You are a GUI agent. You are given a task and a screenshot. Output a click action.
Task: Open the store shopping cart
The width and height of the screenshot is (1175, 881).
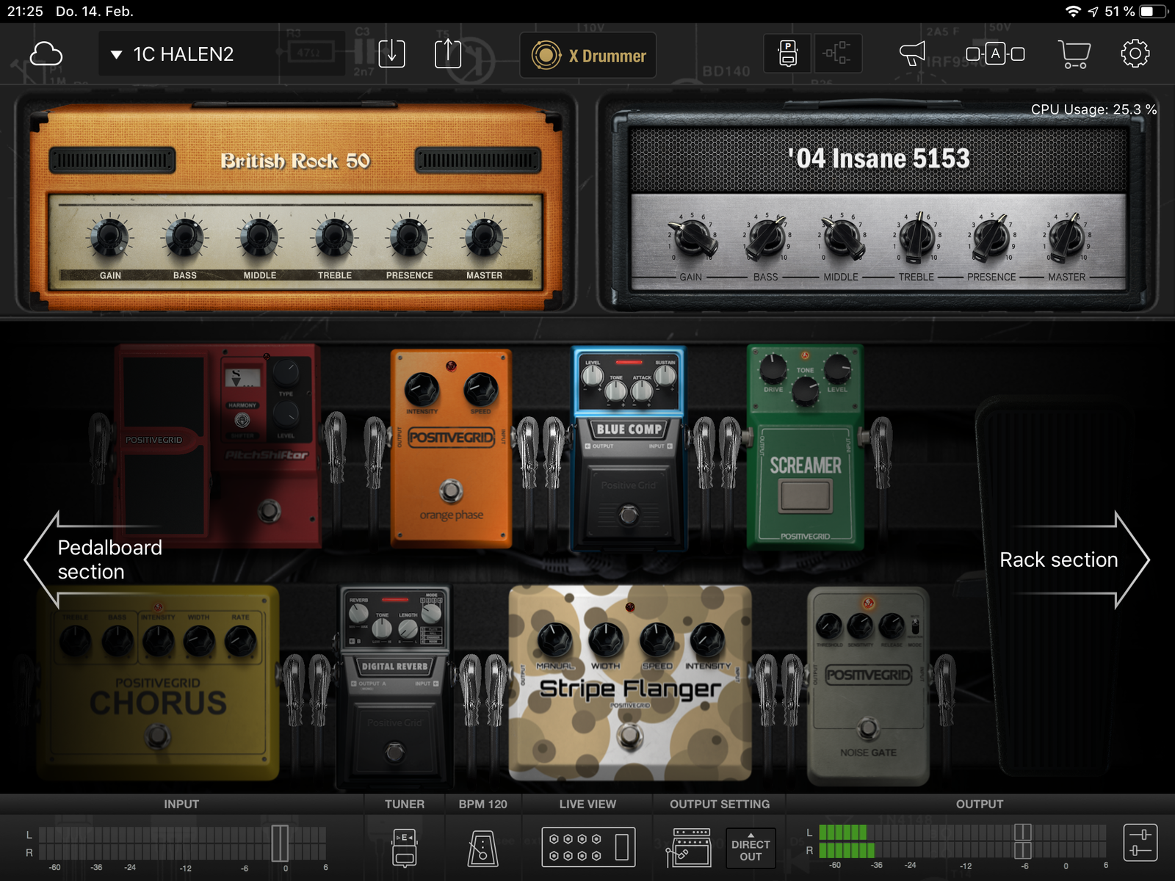(1074, 54)
